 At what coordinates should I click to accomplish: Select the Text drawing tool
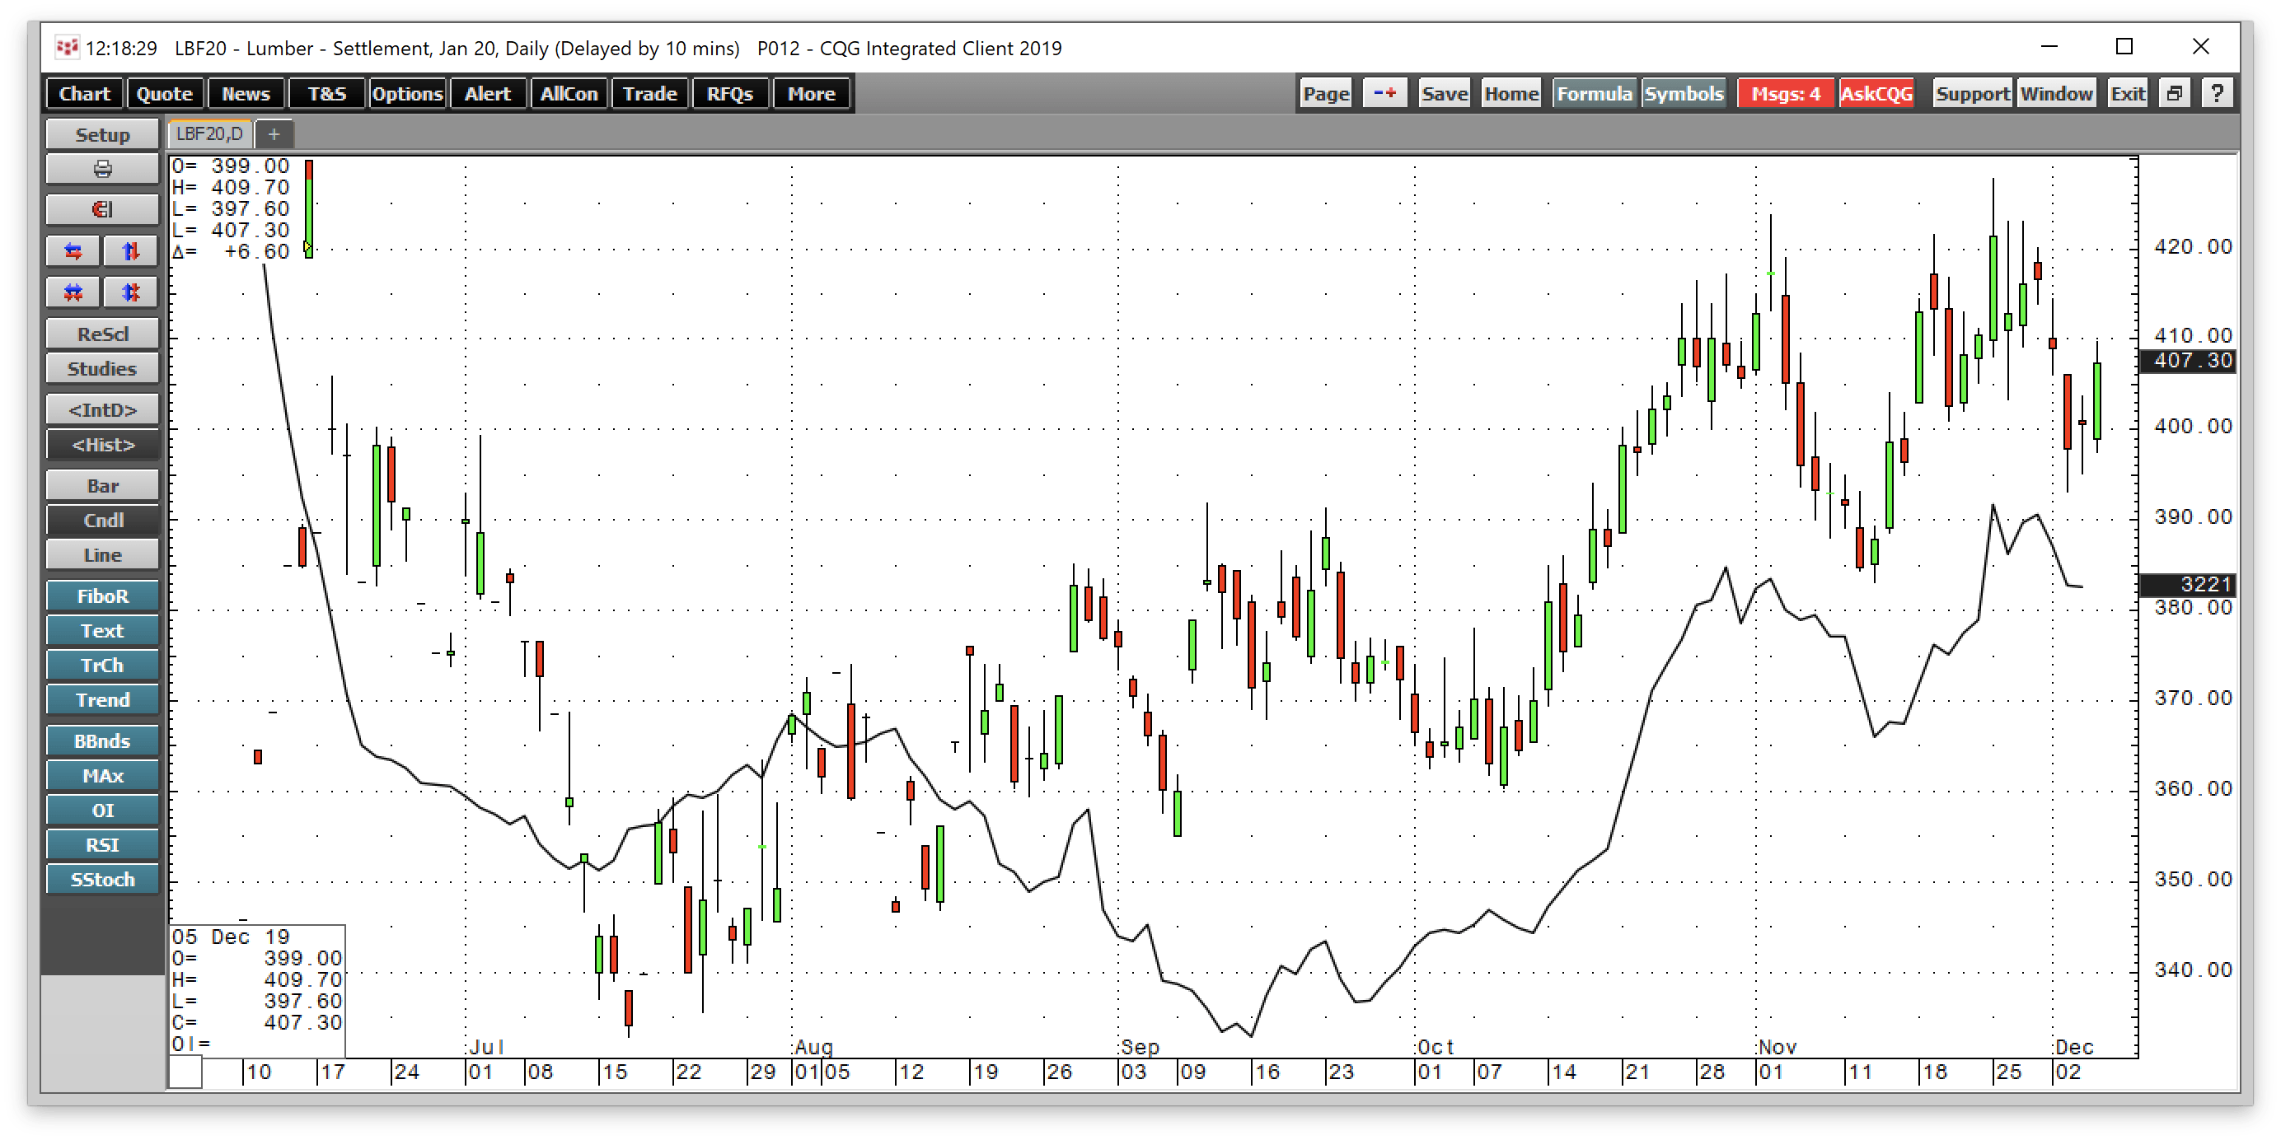pos(102,630)
